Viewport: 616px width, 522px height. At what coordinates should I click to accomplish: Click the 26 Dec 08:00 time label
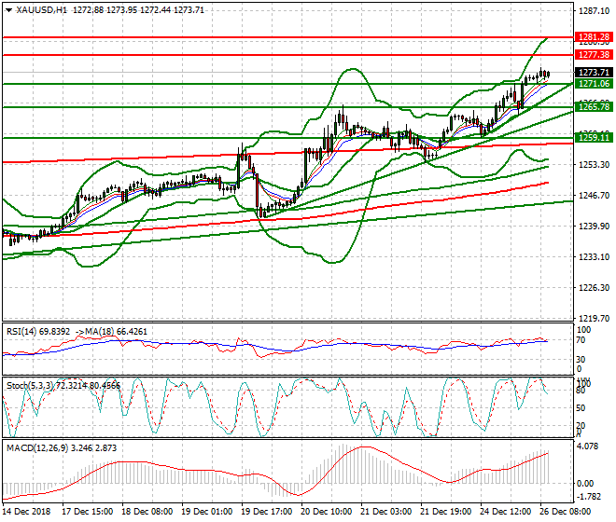[565, 512]
